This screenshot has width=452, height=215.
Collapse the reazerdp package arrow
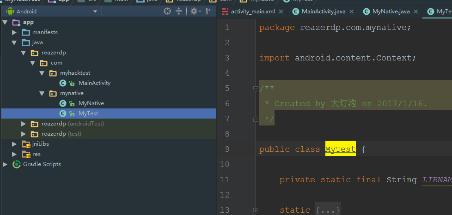tap(24, 53)
